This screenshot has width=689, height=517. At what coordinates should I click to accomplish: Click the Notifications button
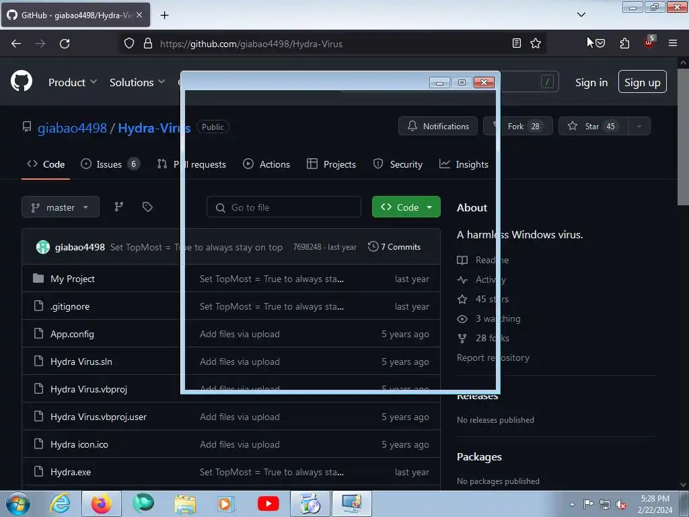(x=437, y=126)
